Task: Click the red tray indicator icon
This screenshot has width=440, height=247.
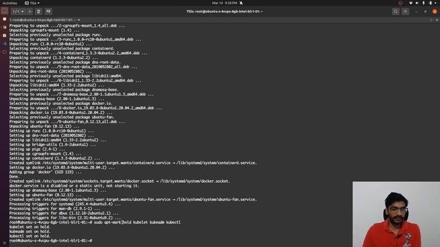Action: point(400,3)
